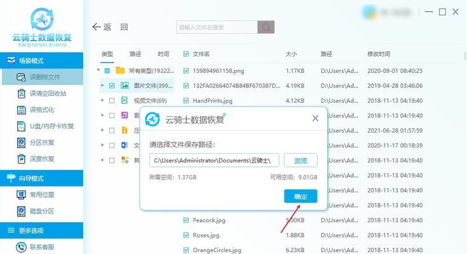Click the 向导模式 section header
Image resolution: width=467 pixels, height=254 pixels.
click(42, 178)
